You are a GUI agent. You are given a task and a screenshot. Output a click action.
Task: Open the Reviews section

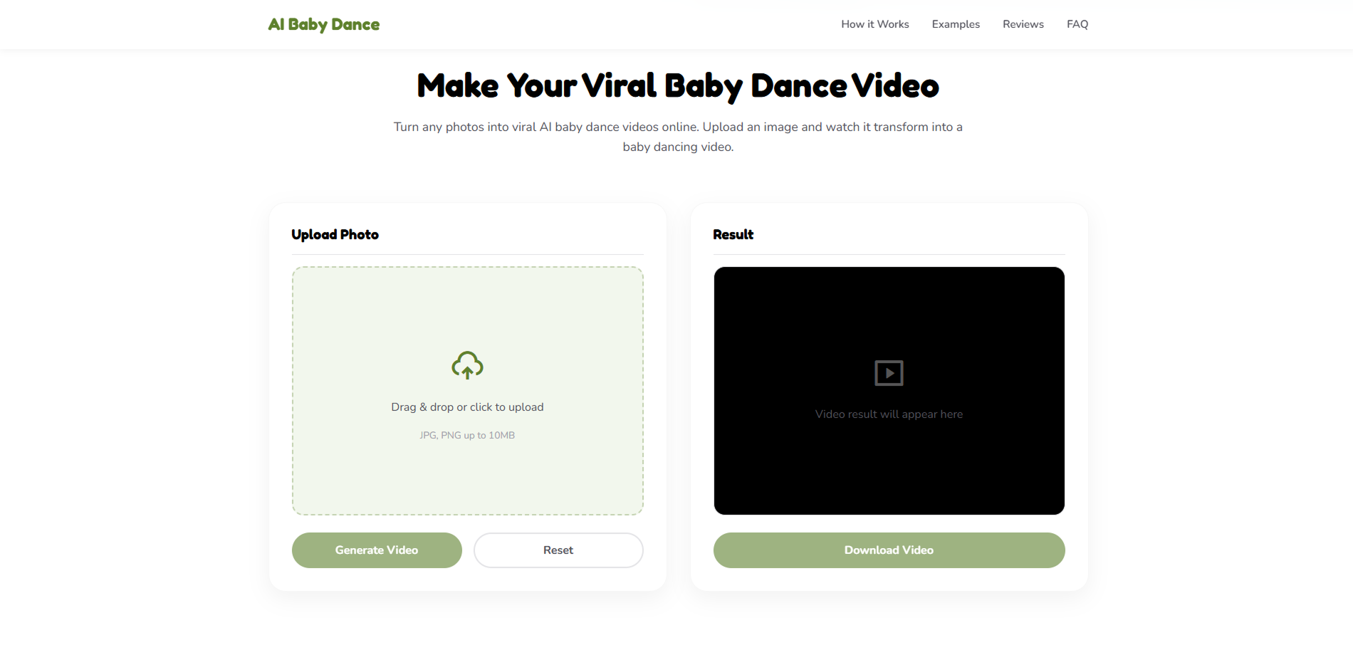[1023, 23]
